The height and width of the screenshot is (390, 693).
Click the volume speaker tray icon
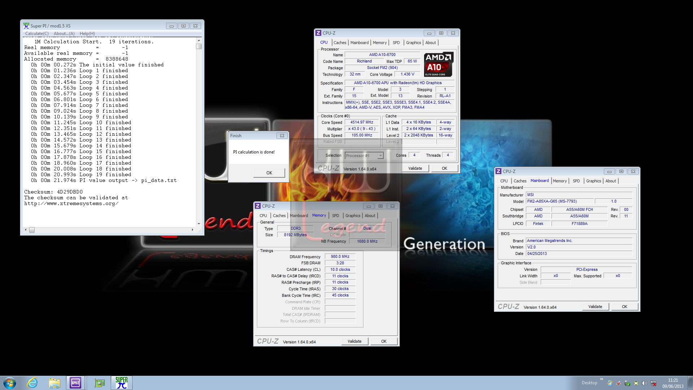coord(645,383)
